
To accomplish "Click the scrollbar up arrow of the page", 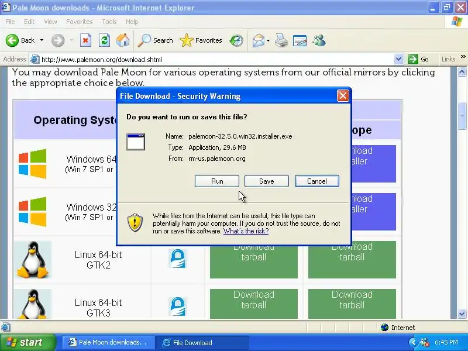I will pos(462,71).
